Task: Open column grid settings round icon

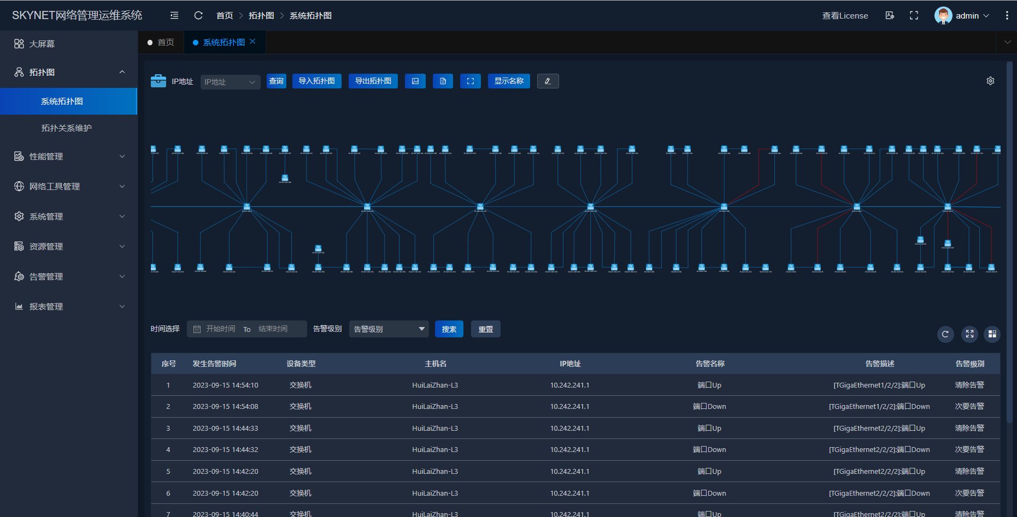Action: click(992, 334)
